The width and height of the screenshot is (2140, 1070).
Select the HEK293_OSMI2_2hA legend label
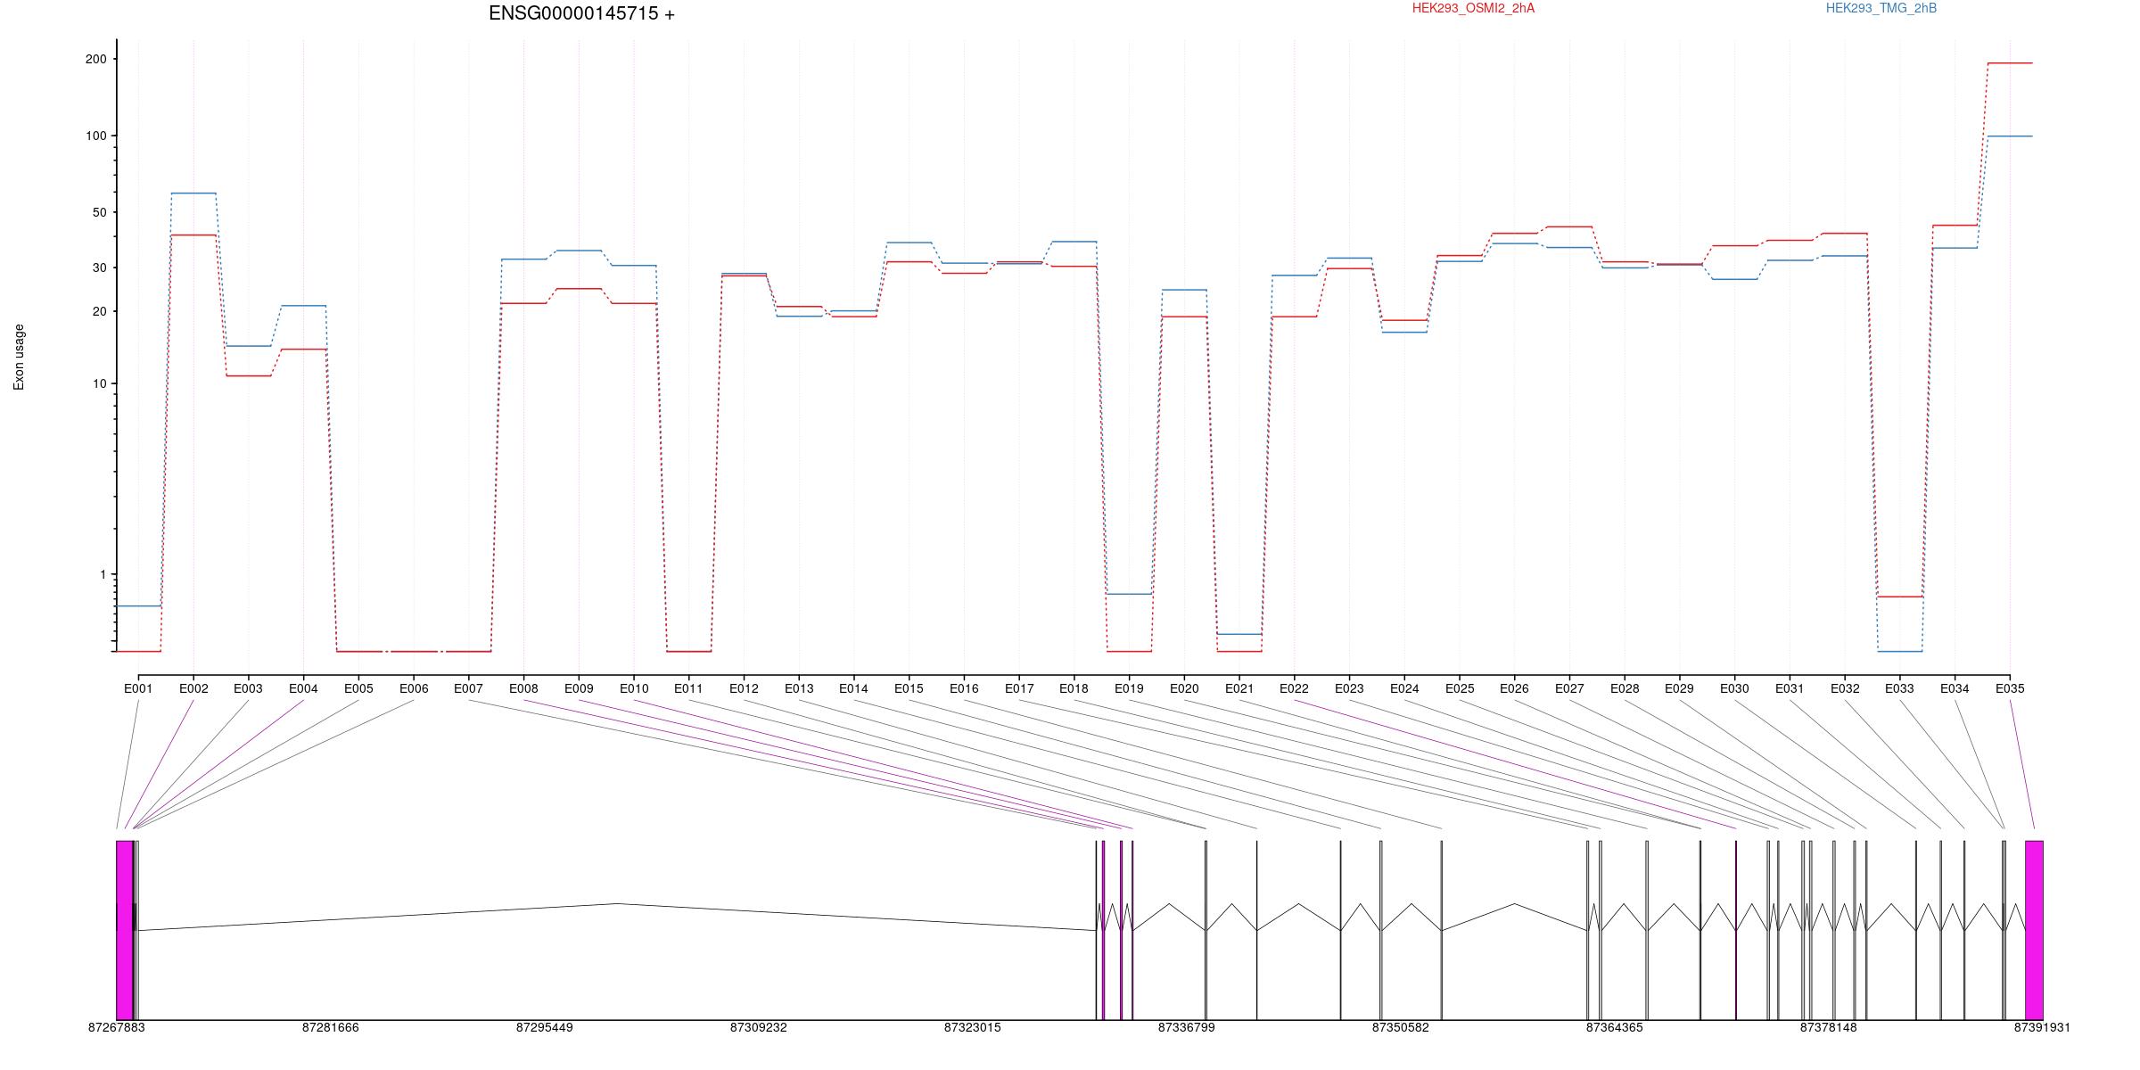1473,8
